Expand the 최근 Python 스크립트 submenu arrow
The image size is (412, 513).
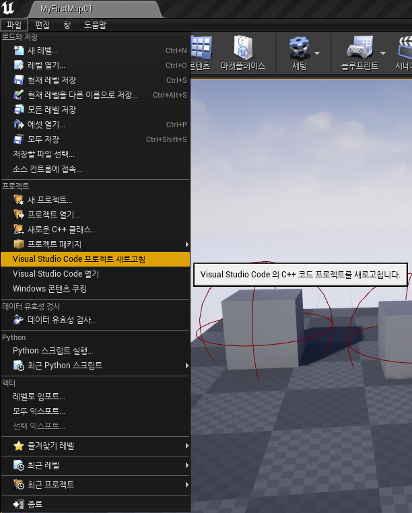[x=187, y=366]
